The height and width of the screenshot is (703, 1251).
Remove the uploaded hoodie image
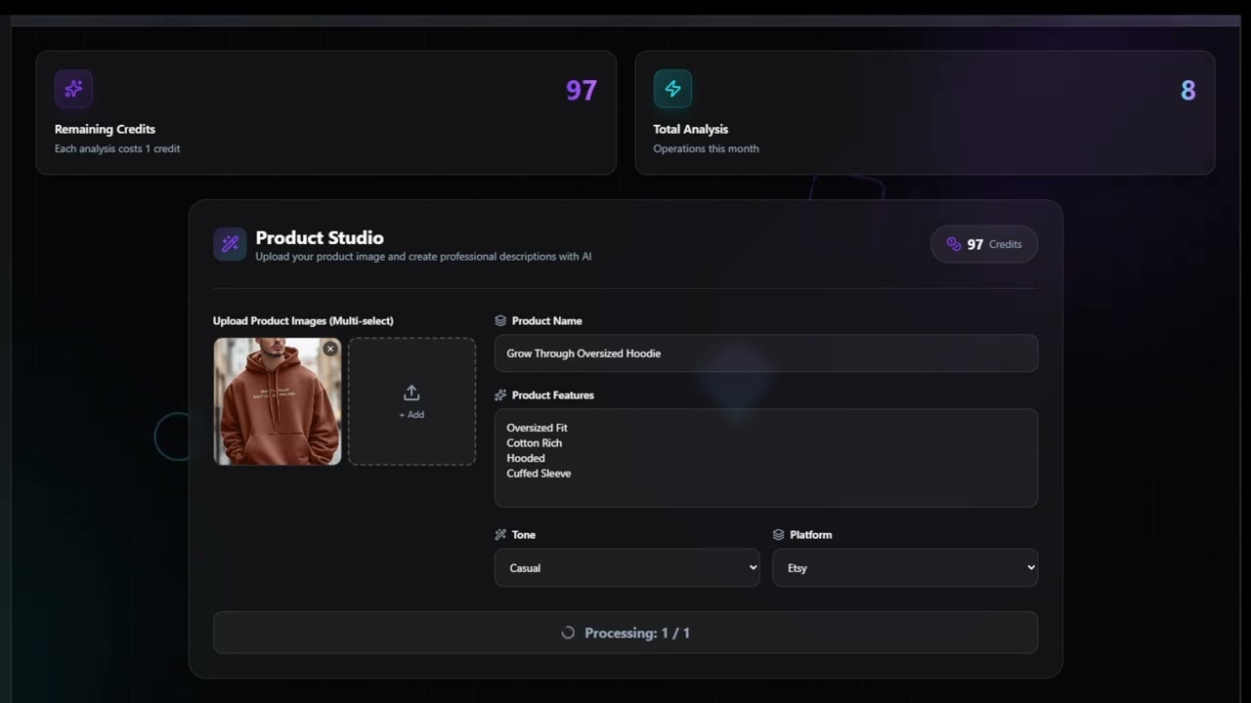[x=330, y=349]
